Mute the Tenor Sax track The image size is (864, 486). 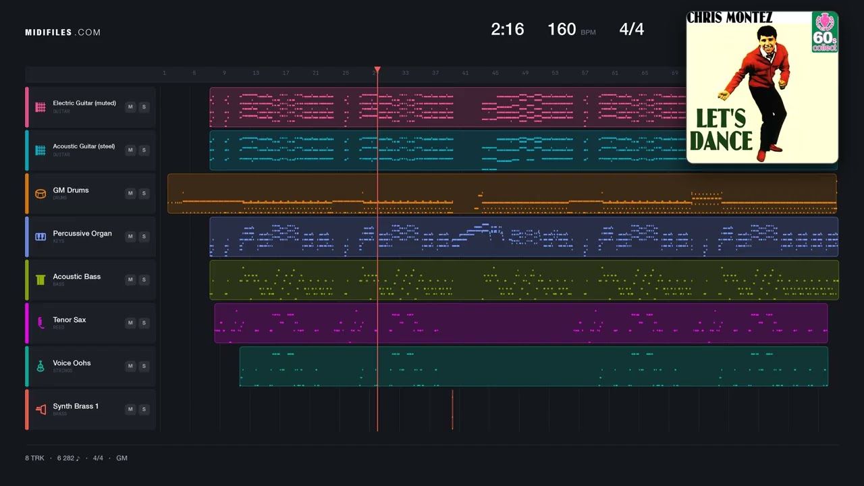click(130, 323)
